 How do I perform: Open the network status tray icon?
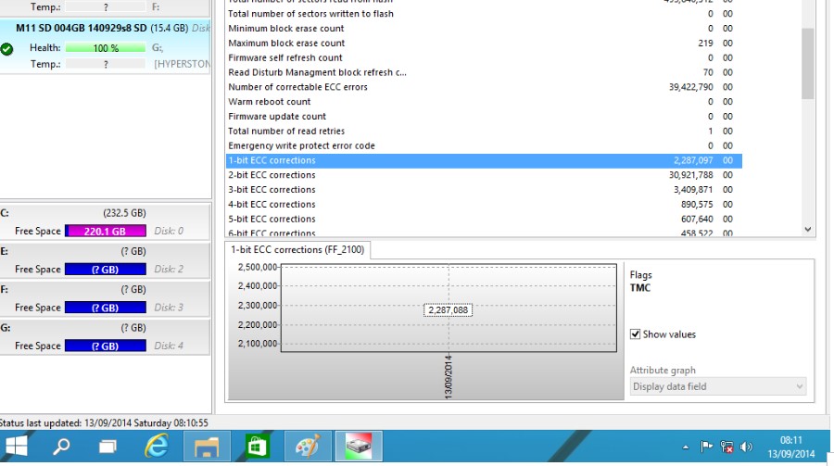click(727, 447)
